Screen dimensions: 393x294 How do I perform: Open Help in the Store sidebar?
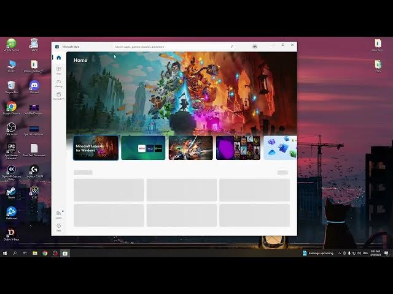[x=59, y=227]
